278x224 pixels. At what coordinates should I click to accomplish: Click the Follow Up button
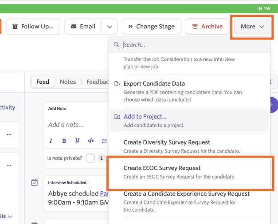[x=33, y=27]
